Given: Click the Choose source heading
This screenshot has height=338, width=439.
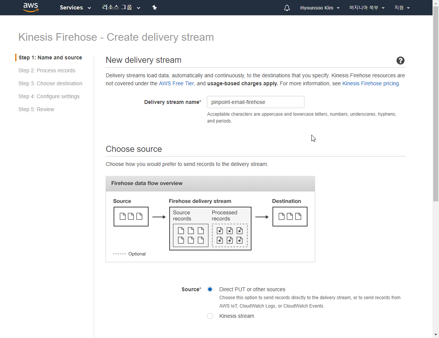Looking at the screenshot, I should click(134, 149).
